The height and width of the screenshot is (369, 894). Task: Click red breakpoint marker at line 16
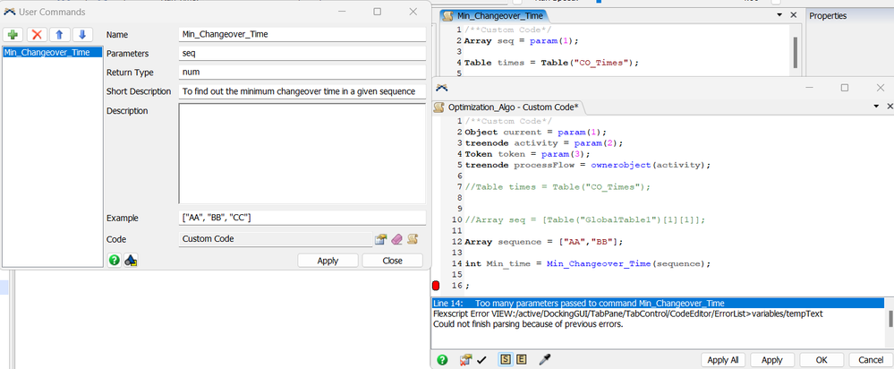[x=436, y=286]
